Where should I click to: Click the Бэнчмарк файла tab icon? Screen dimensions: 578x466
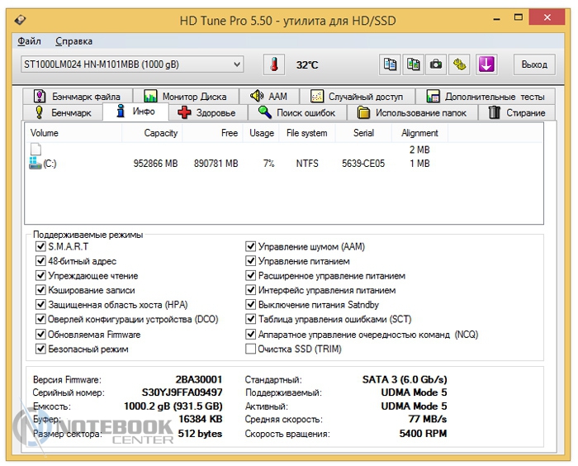[40, 96]
